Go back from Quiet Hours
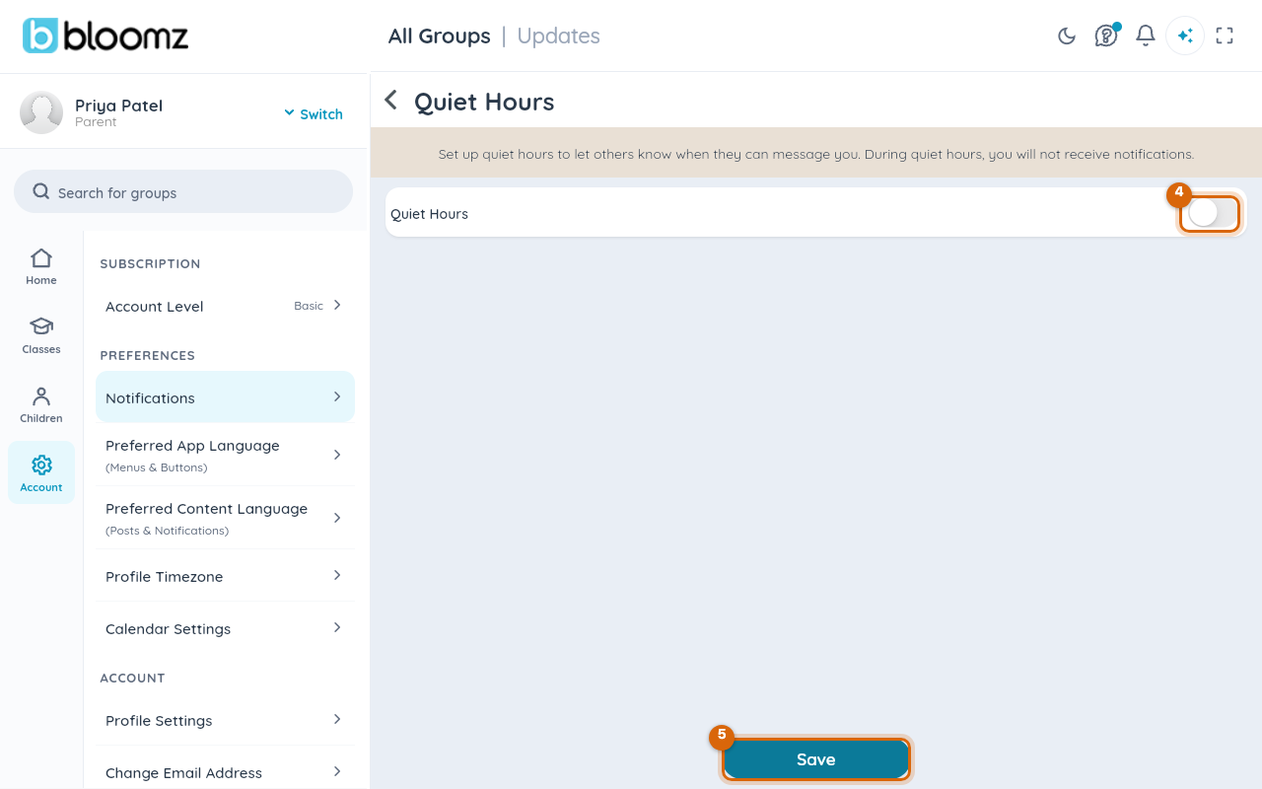The image size is (1262, 789). (x=391, y=101)
